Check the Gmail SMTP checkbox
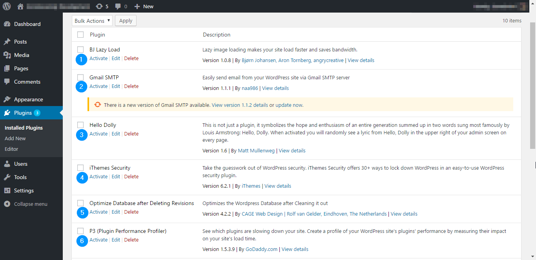 [80, 77]
